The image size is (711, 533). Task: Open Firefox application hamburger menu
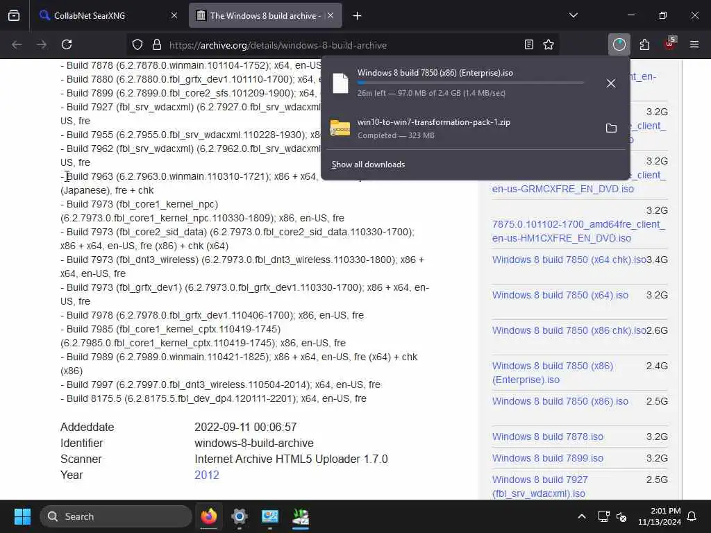pyautogui.click(x=694, y=44)
